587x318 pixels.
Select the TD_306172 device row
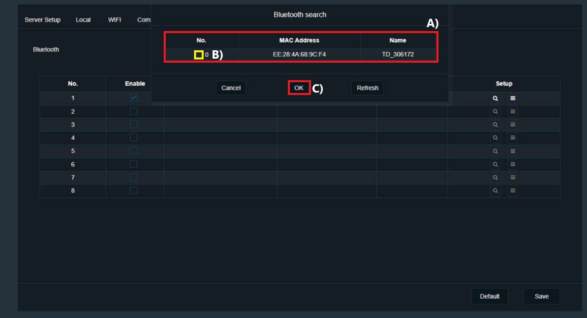pyautogui.click(x=301, y=54)
